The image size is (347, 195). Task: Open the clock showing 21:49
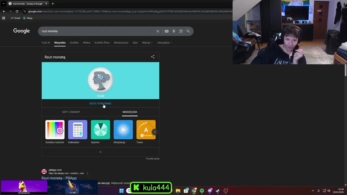[339, 191]
